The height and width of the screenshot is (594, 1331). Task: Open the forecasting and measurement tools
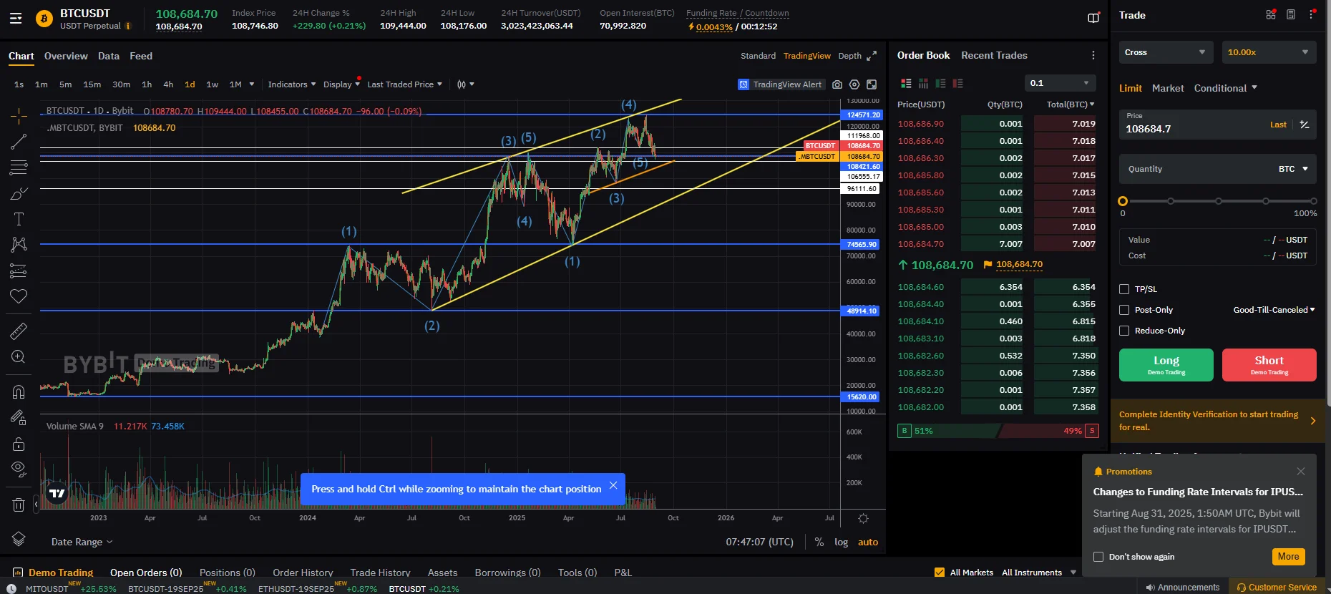19,271
